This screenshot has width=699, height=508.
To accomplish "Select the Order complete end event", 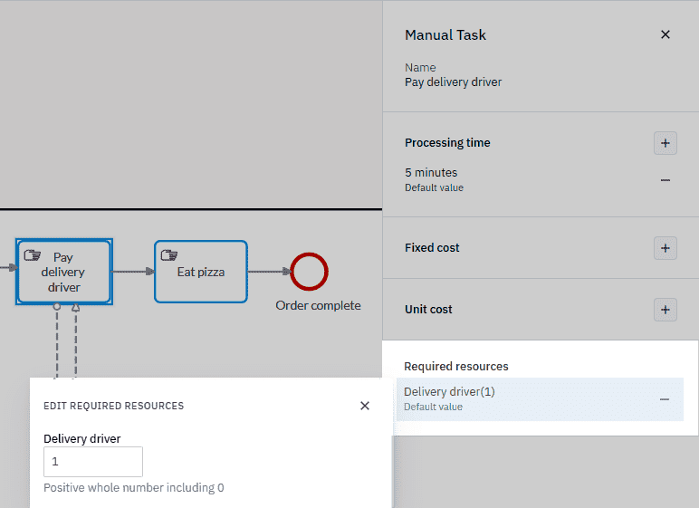I will click(309, 272).
